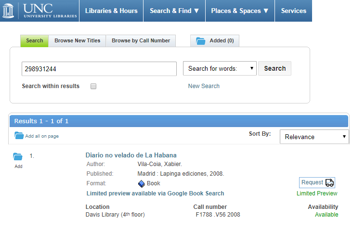
Task: Click the delivery truck icon in Request
Action: 329,183
